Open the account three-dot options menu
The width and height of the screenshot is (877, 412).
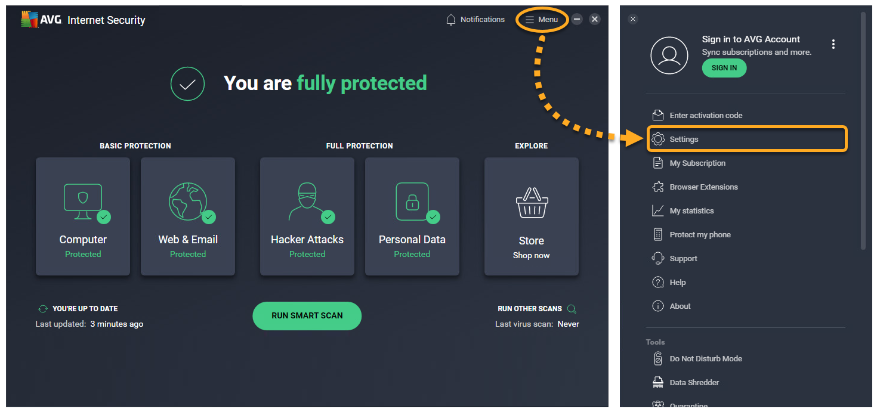[833, 44]
